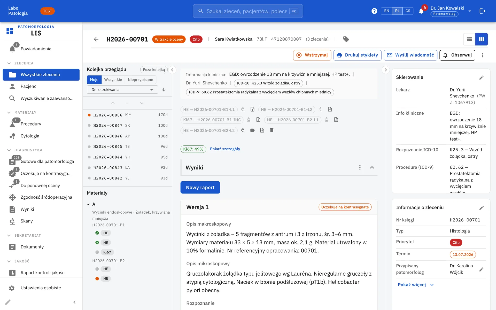Click the logout icon in the header
The image size is (496, 310).
coord(482,11)
